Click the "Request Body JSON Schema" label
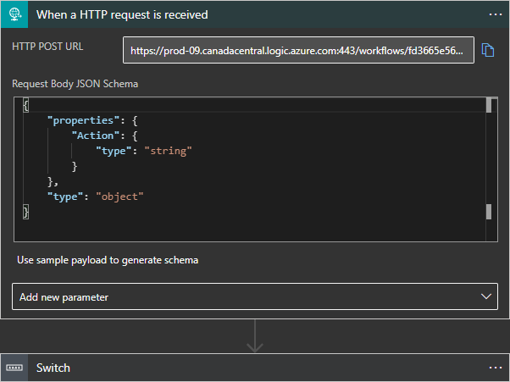Image resolution: width=510 pixels, height=382 pixels. pyautogui.click(x=75, y=84)
